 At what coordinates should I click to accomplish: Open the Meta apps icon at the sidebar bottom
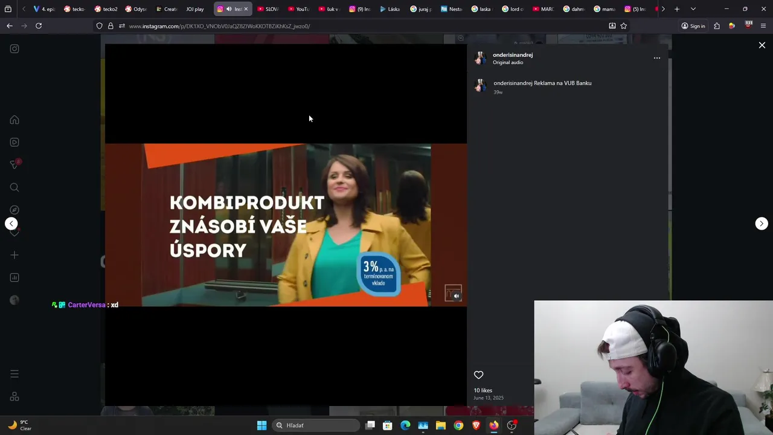14,396
